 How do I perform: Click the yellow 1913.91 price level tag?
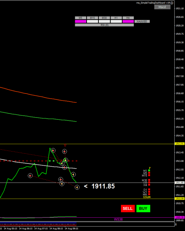(x=179, y=144)
